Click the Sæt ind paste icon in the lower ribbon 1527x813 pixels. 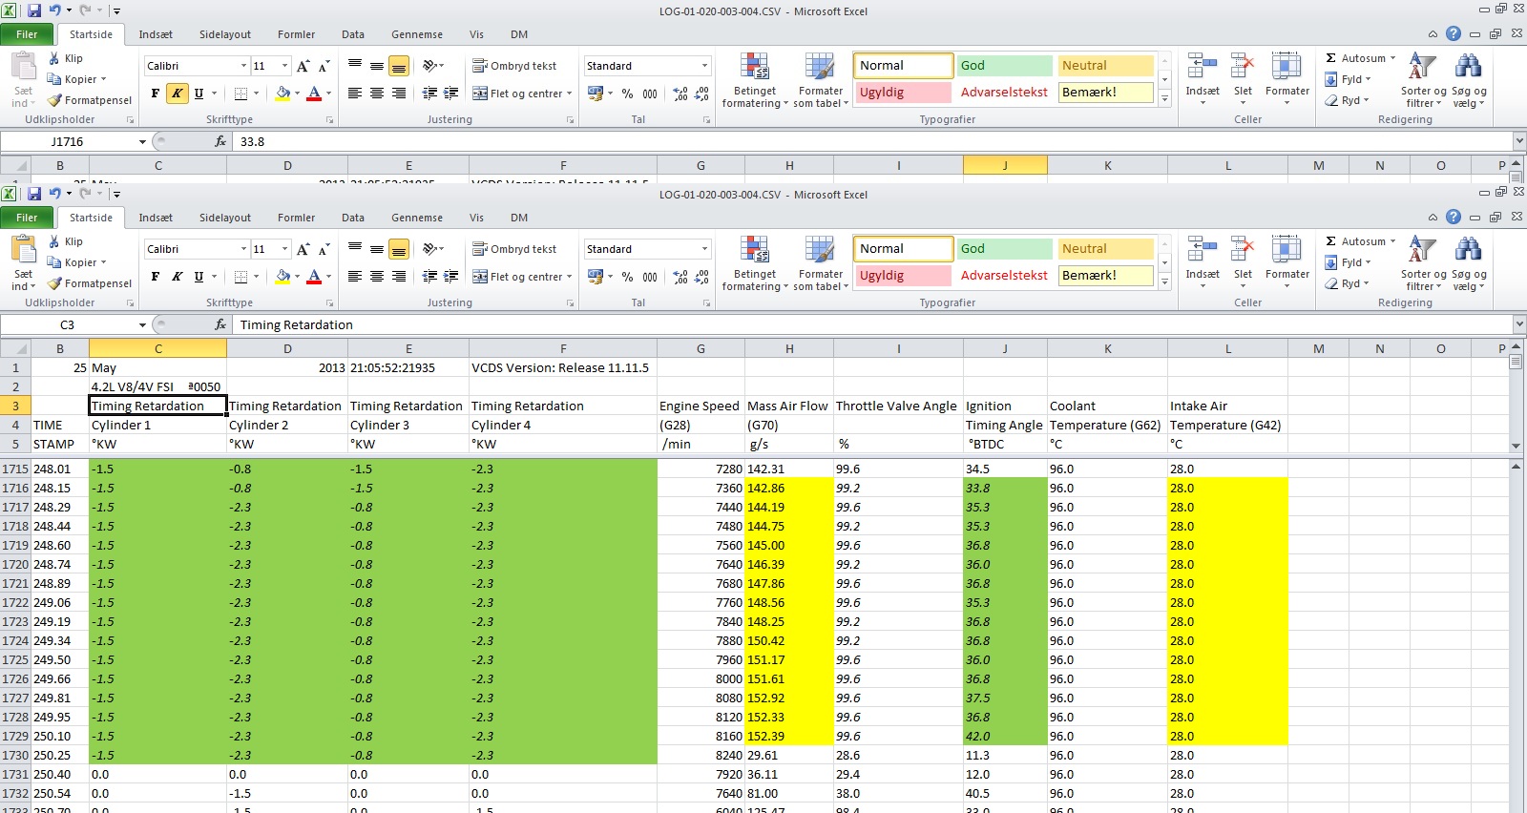(23, 251)
